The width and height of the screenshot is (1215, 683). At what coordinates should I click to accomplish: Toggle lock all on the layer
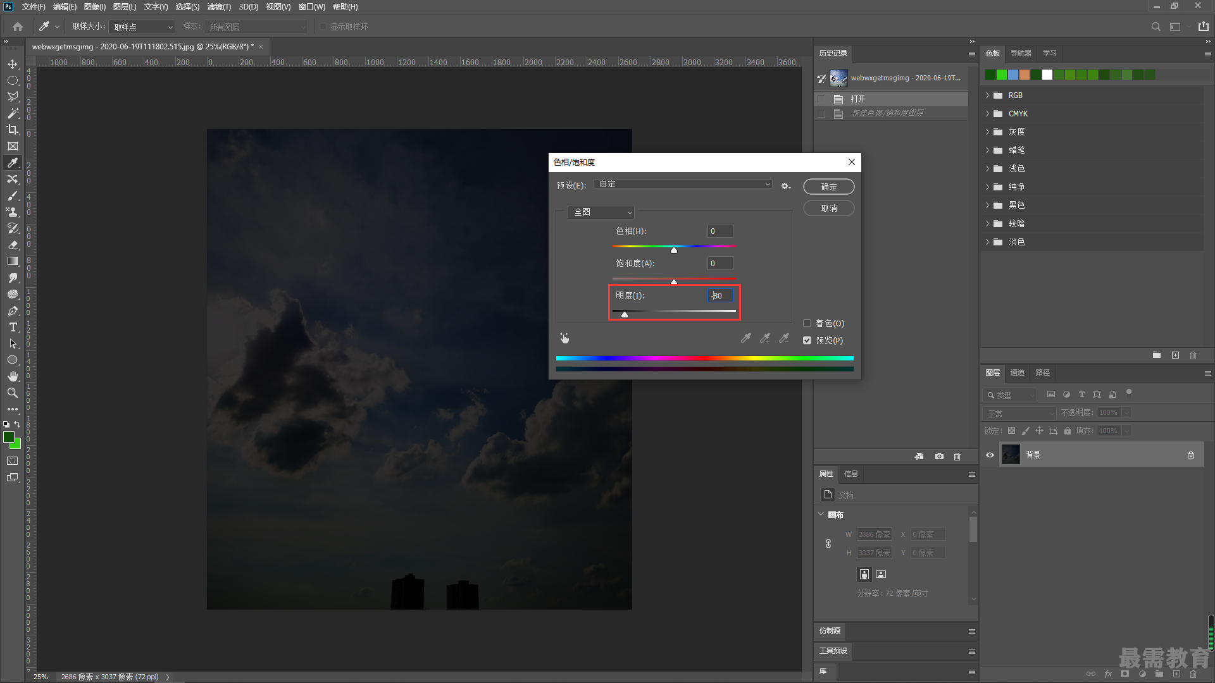pos(1068,431)
